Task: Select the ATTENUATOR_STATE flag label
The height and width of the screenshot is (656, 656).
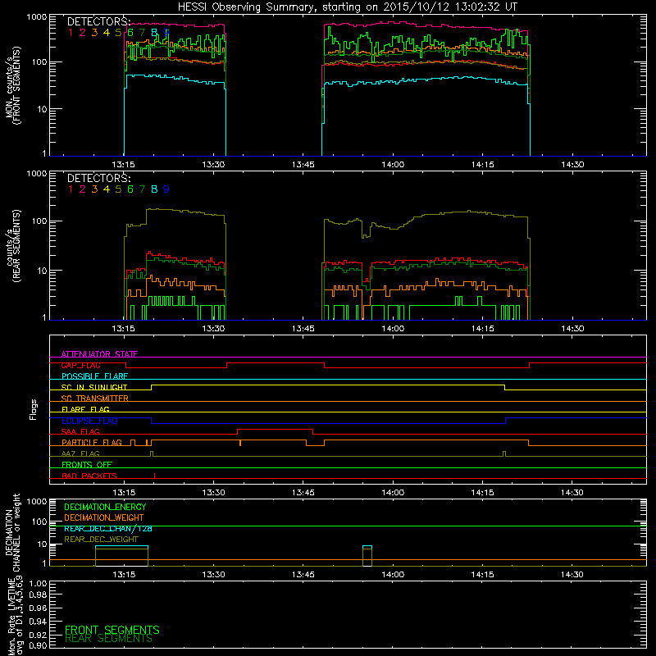Action: (x=99, y=354)
